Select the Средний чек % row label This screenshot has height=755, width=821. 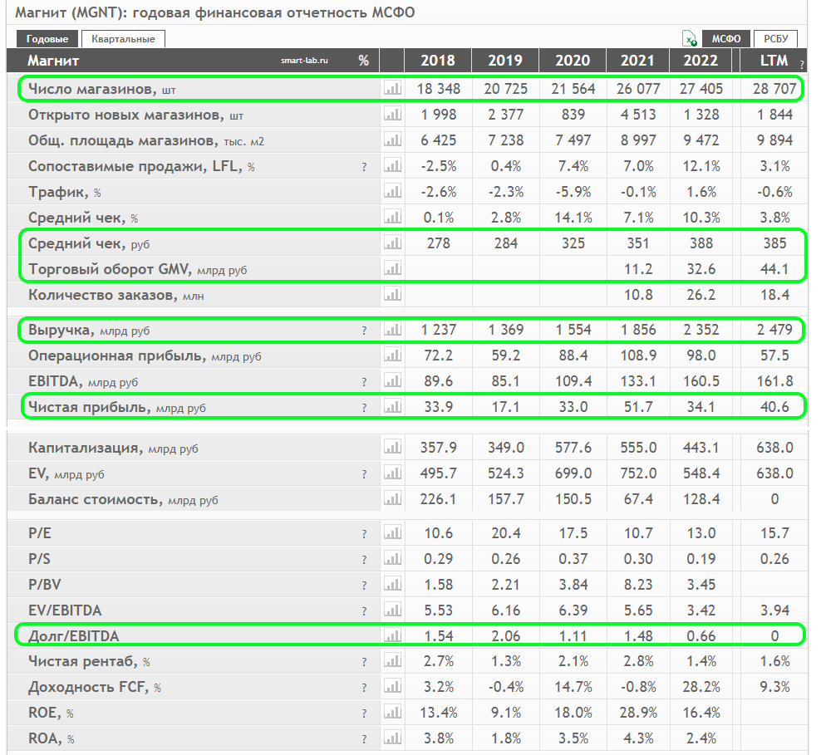click(83, 218)
